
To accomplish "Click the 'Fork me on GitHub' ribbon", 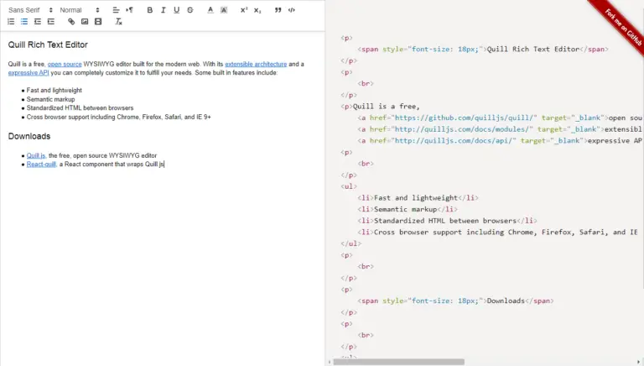I will point(621,25).
